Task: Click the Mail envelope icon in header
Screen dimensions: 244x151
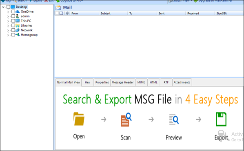Action: click(x=58, y=7)
